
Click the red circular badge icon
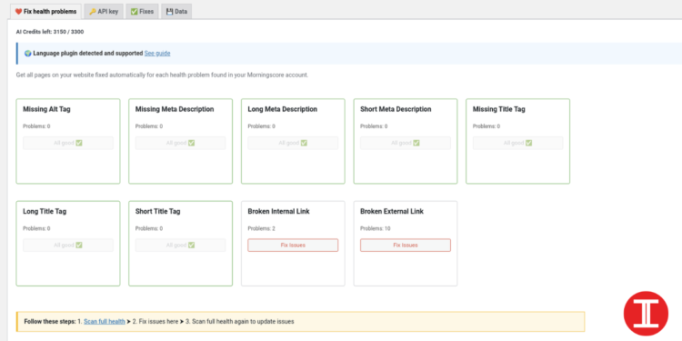click(x=646, y=313)
